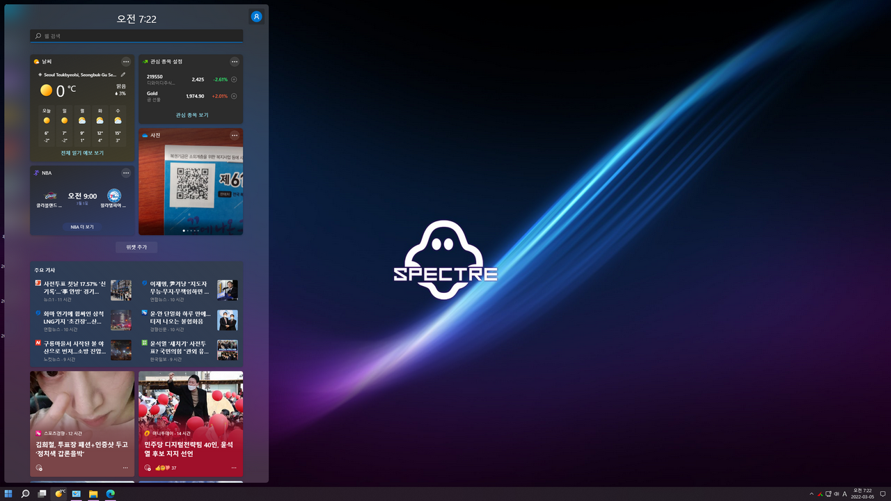Image resolution: width=891 pixels, height=501 pixels.
Task: Toggle Widgets weather icon on taskbar
Action: pyautogui.click(x=60, y=494)
